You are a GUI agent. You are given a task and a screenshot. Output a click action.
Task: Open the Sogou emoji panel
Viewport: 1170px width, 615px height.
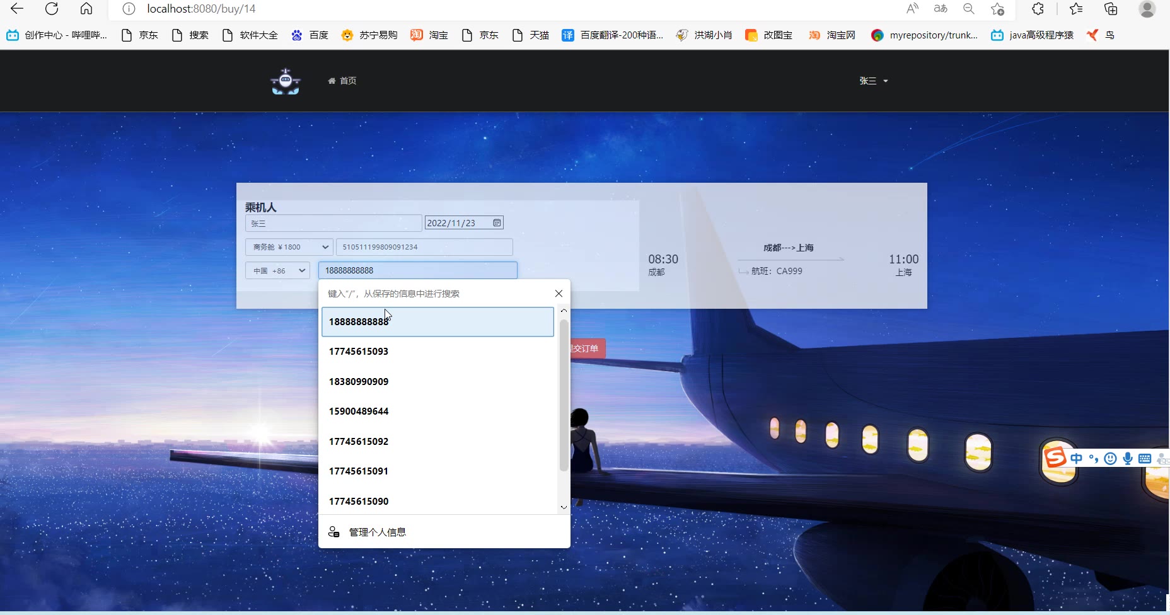[1111, 459]
